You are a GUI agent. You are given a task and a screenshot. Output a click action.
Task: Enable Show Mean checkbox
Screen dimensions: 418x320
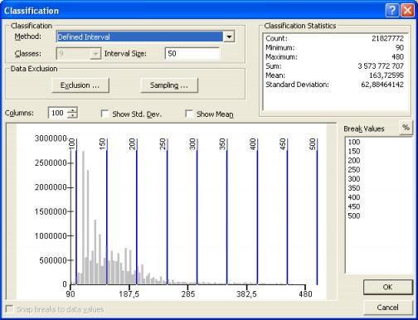click(189, 114)
